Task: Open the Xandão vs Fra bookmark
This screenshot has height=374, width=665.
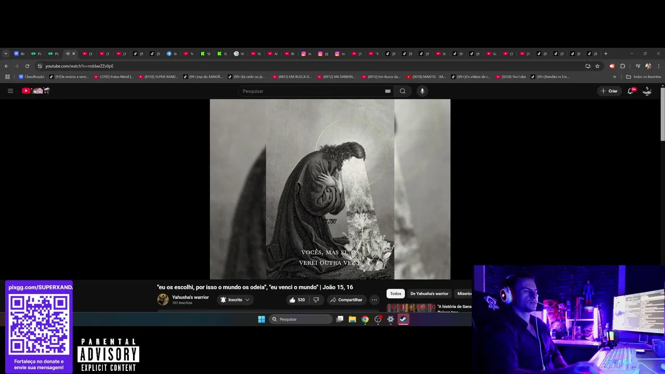Action: pyautogui.click(x=550, y=77)
